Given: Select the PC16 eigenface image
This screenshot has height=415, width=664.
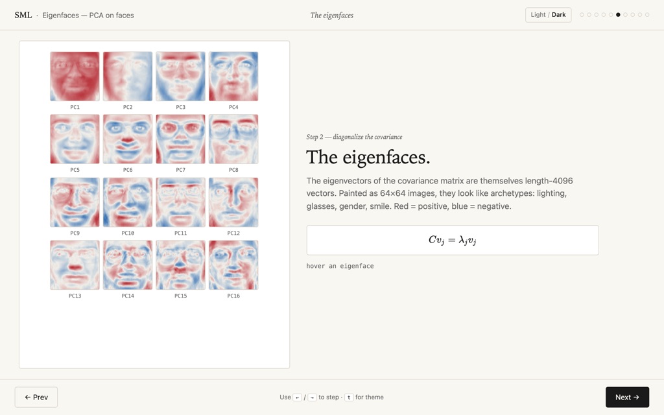Looking at the screenshot, I should (233, 265).
